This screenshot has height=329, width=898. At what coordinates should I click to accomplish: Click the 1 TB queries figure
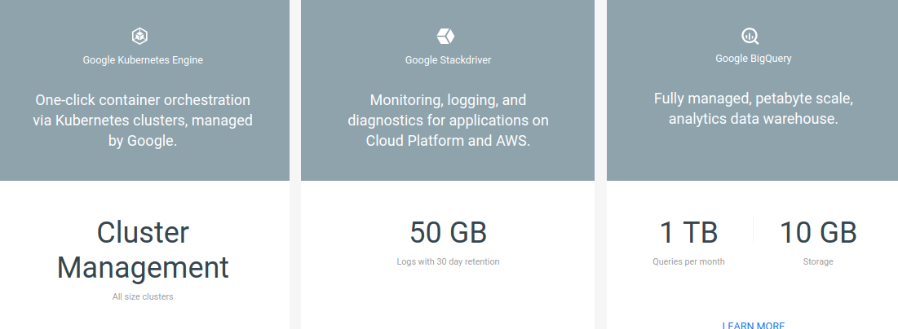[x=688, y=233]
